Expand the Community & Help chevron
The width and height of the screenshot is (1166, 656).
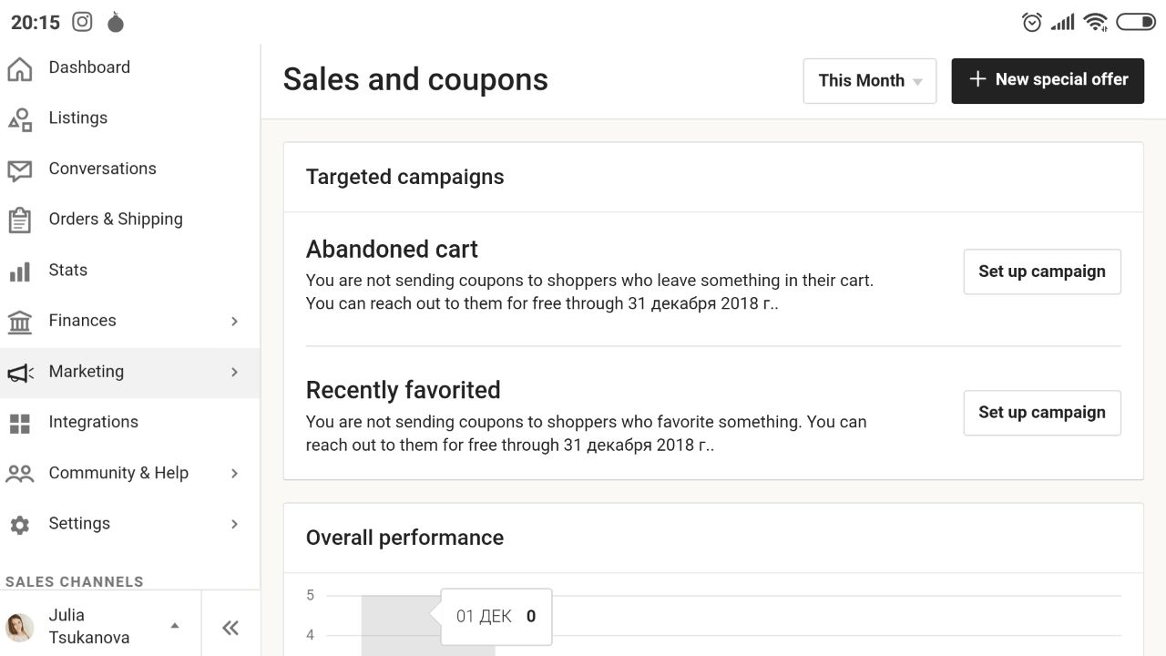[x=234, y=473]
